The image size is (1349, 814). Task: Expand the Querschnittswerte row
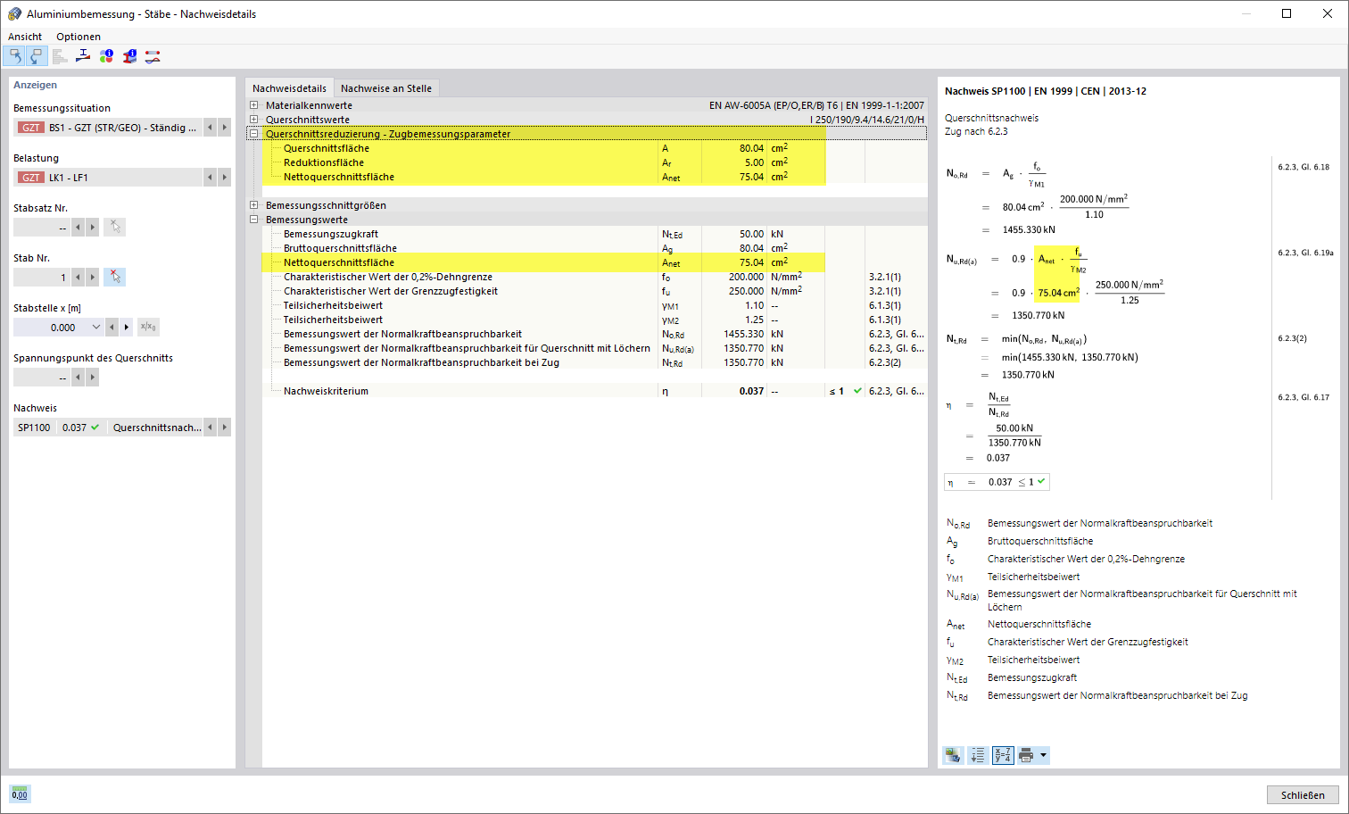(x=254, y=120)
